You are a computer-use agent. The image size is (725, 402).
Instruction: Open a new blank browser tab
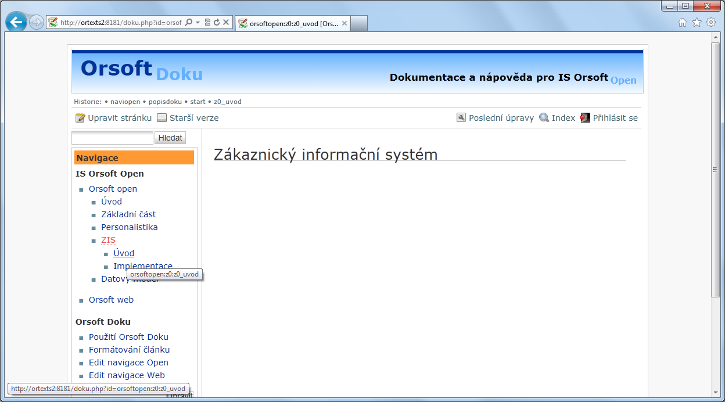click(359, 24)
